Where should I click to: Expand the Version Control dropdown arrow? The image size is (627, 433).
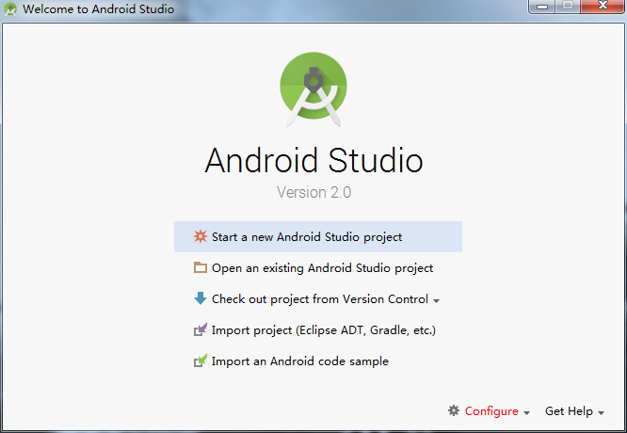[436, 300]
